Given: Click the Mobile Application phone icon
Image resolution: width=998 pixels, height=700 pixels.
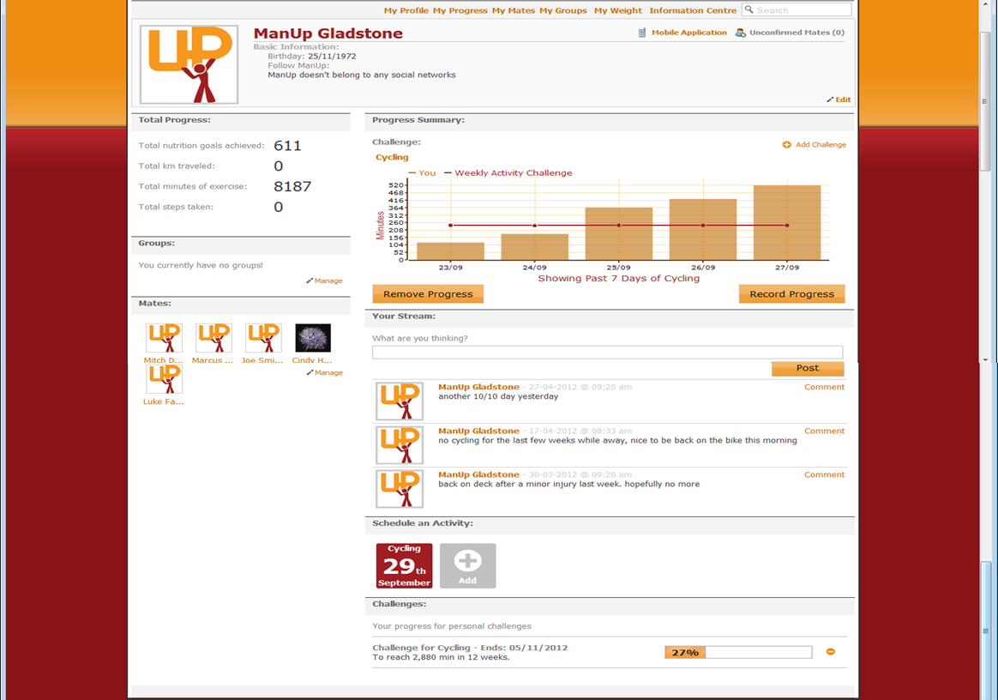Looking at the screenshot, I should click(642, 33).
